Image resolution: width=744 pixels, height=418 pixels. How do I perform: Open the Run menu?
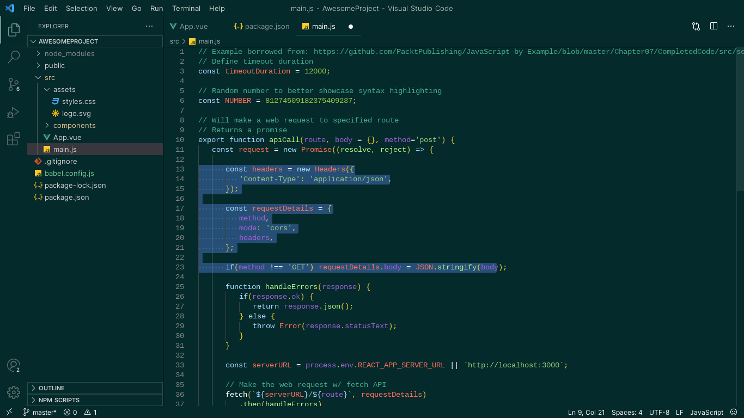pos(157,8)
